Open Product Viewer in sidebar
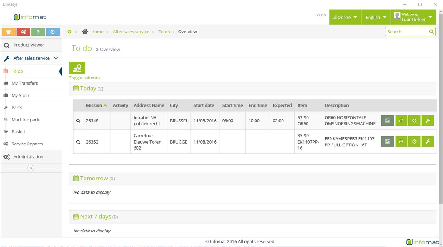The image size is (443, 247). 31,45
